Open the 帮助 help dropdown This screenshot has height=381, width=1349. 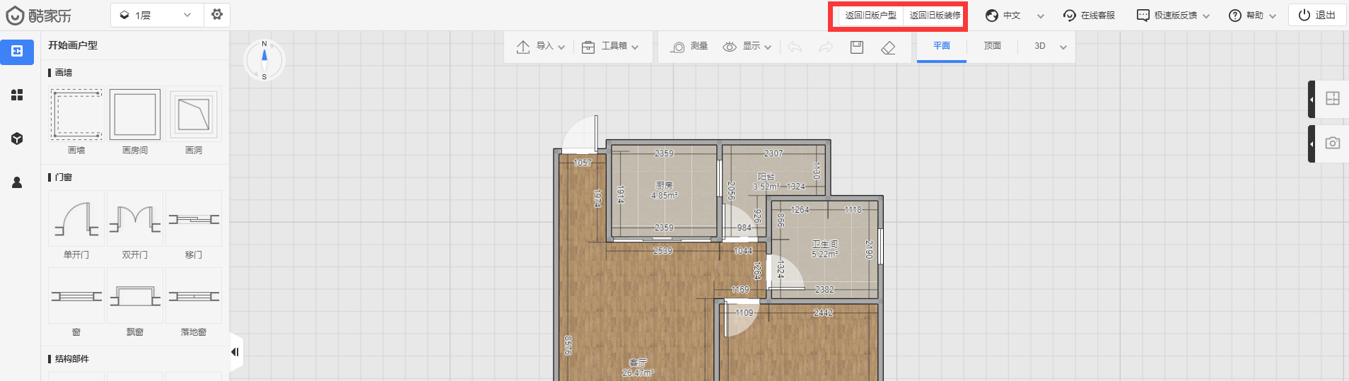tap(1252, 16)
